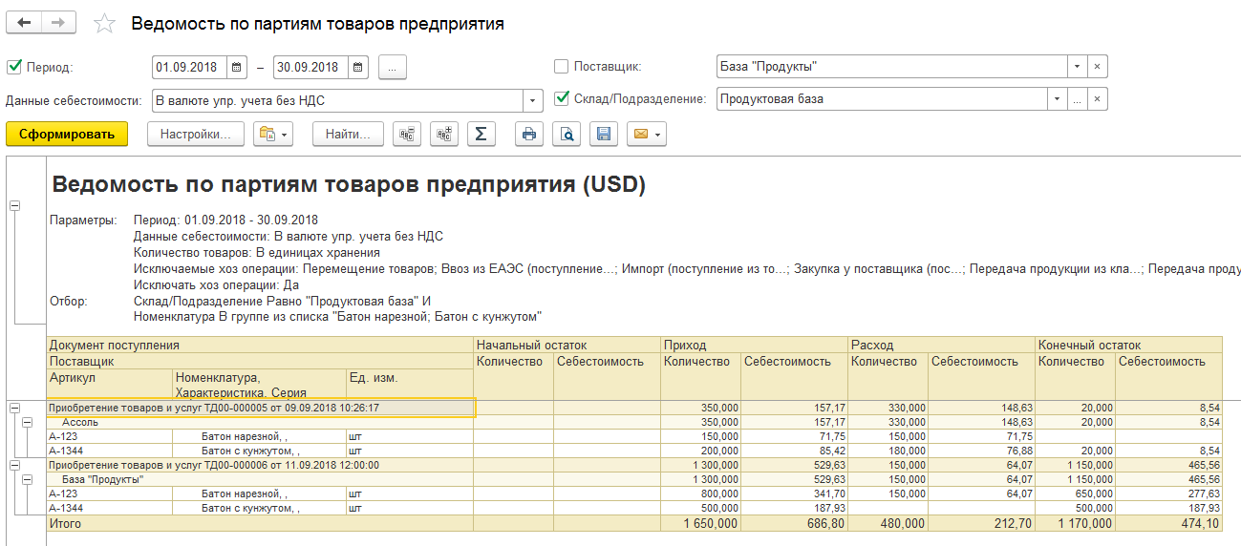Click the Документ поступления header cell
Viewport: 1241px width, 546px height.
click(261, 345)
